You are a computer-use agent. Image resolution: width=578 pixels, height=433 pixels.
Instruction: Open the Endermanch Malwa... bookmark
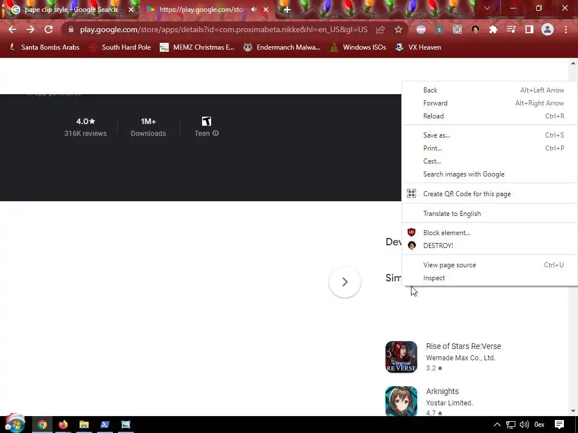(x=282, y=47)
